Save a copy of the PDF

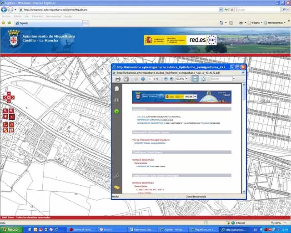pos(126,79)
